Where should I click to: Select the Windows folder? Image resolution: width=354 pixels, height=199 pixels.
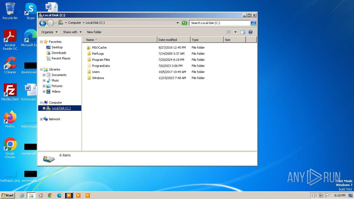98,78
